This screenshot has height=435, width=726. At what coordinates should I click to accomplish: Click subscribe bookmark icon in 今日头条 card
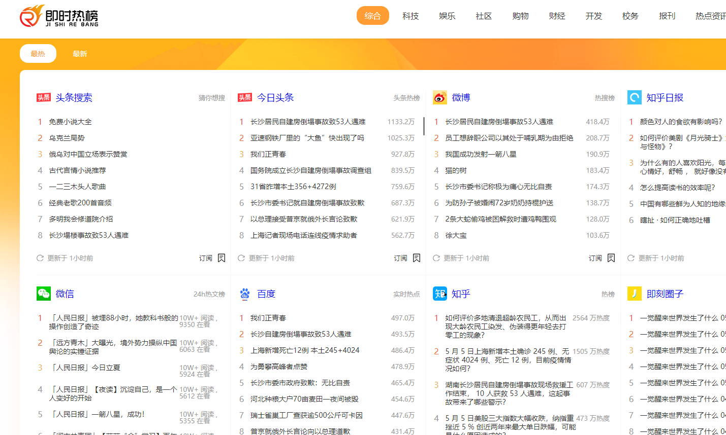pos(417,258)
